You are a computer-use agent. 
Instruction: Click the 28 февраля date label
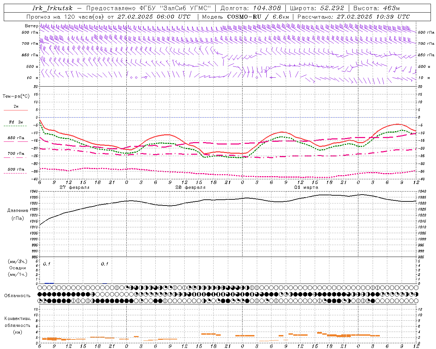tap(190, 187)
